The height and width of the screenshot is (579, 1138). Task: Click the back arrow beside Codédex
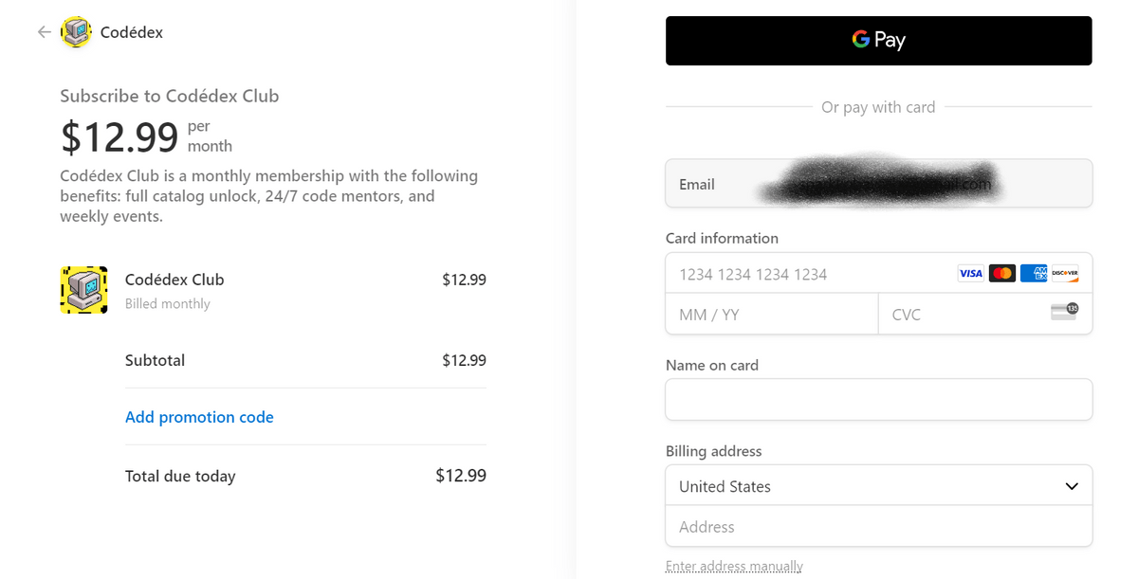pyautogui.click(x=44, y=32)
